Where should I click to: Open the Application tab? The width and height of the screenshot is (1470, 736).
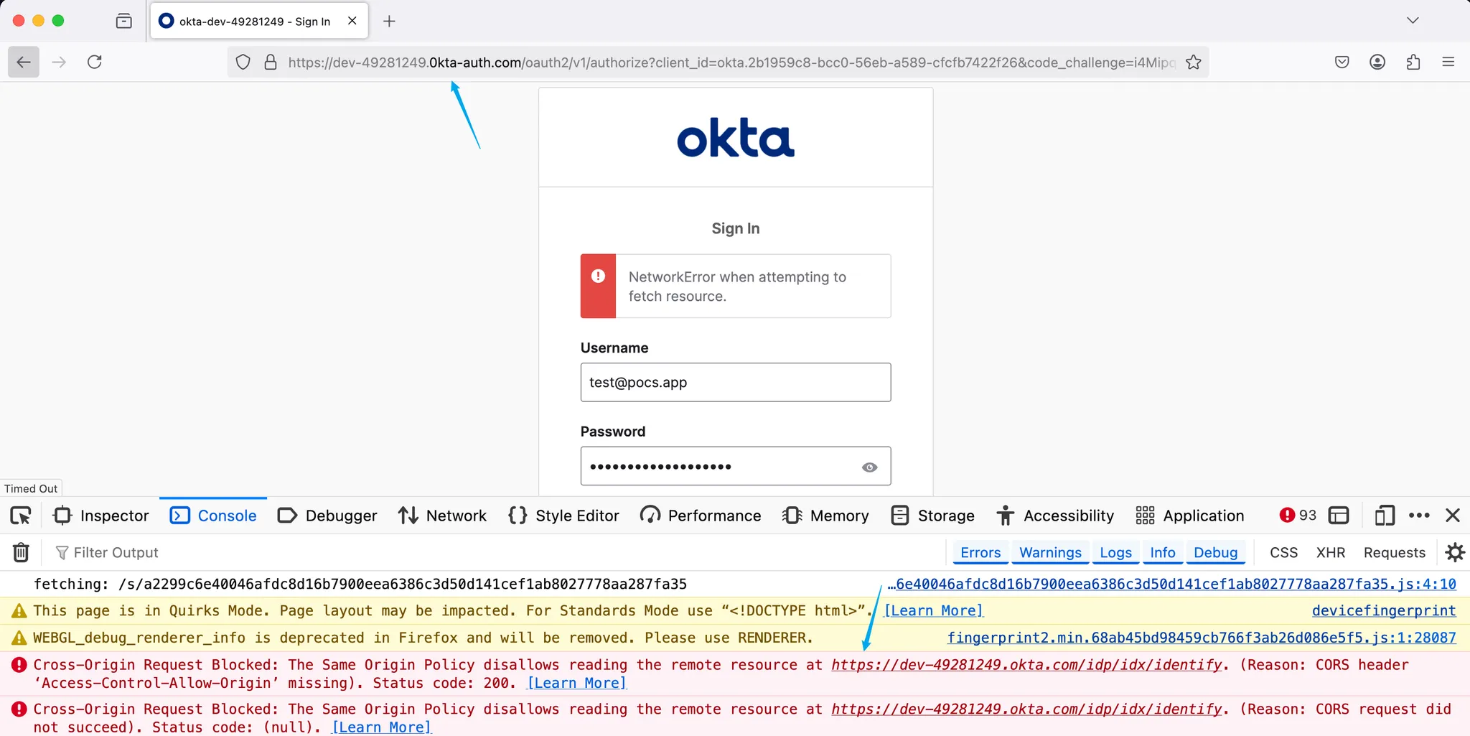1190,516
